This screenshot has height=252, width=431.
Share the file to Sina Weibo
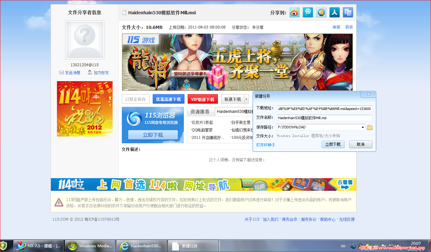295,13
